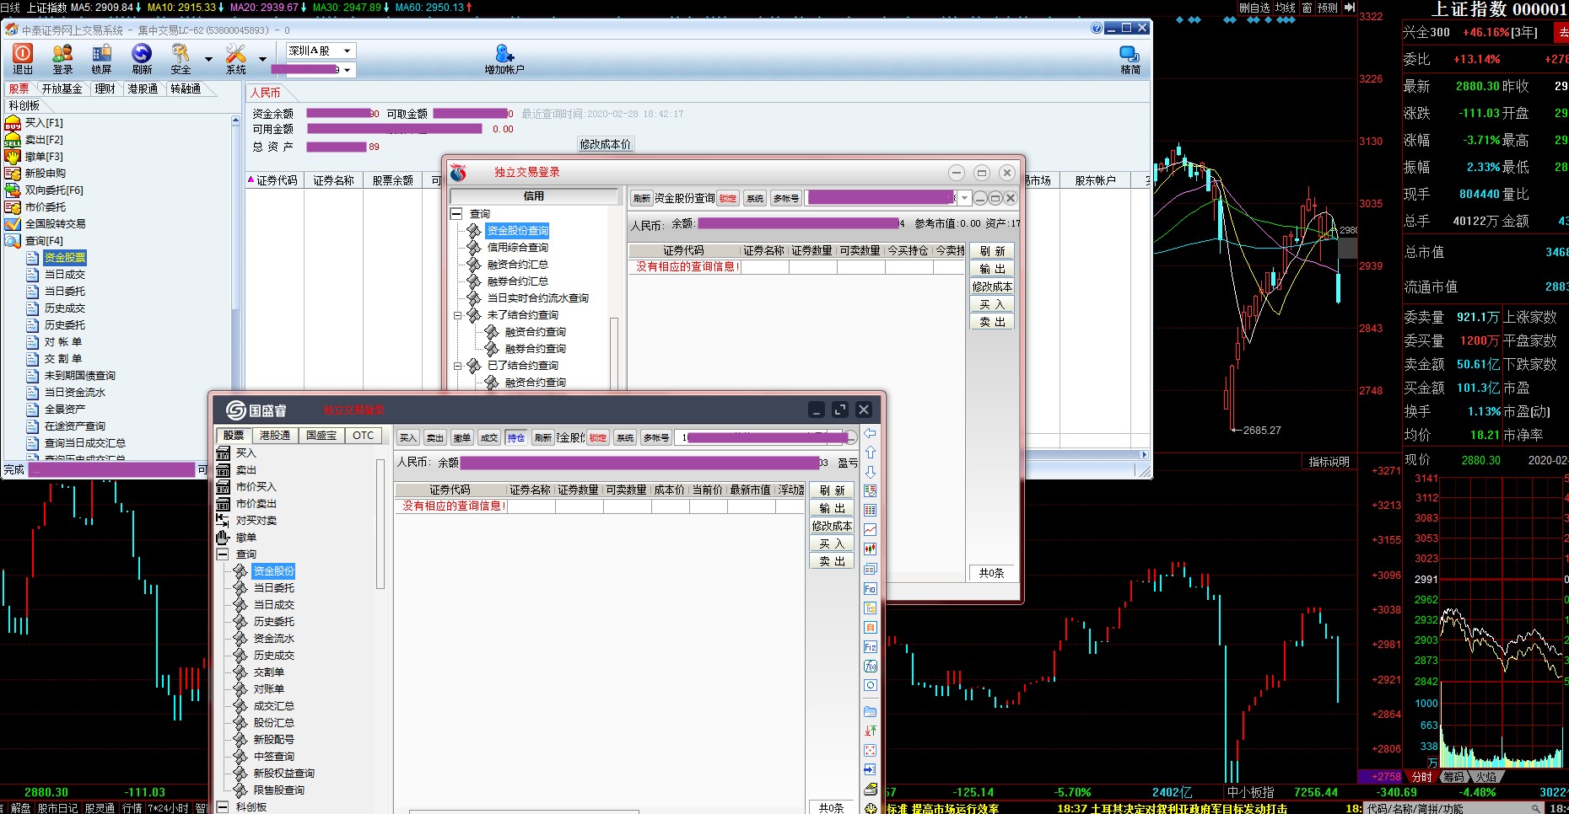Click 卖出 button in credit login window
The width and height of the screenshot is (1569, 814).
coord(992,322)
